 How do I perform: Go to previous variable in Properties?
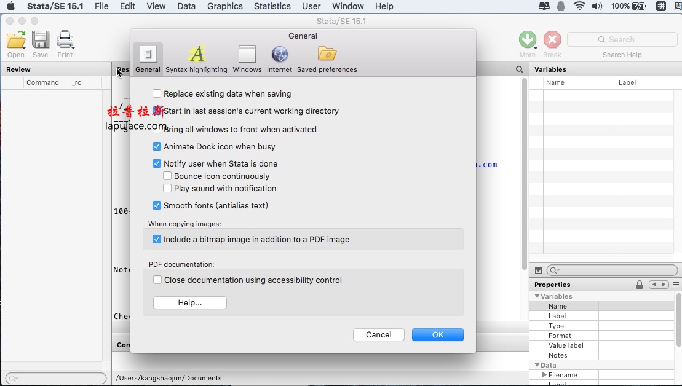tap(653, 285)
